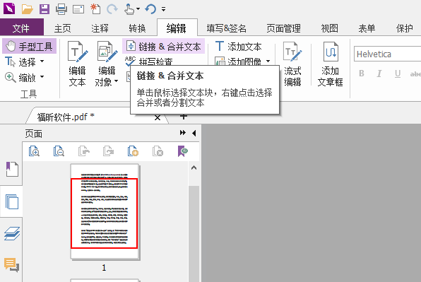Click the undo arrow icon
The height and width of the screenshot is (282, 421).
coord(150,9)
